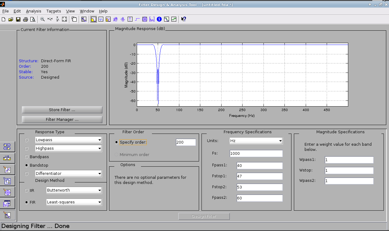Select the Specify order radio button
Viewport: 389px width, 231px height.
pyautogui.click(x=116, y=142)
